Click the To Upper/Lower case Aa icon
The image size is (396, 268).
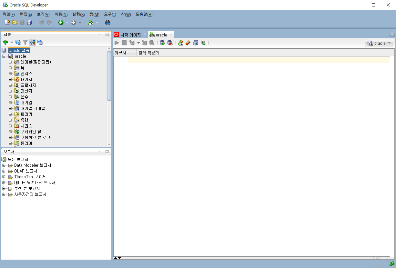coord(203,43)
